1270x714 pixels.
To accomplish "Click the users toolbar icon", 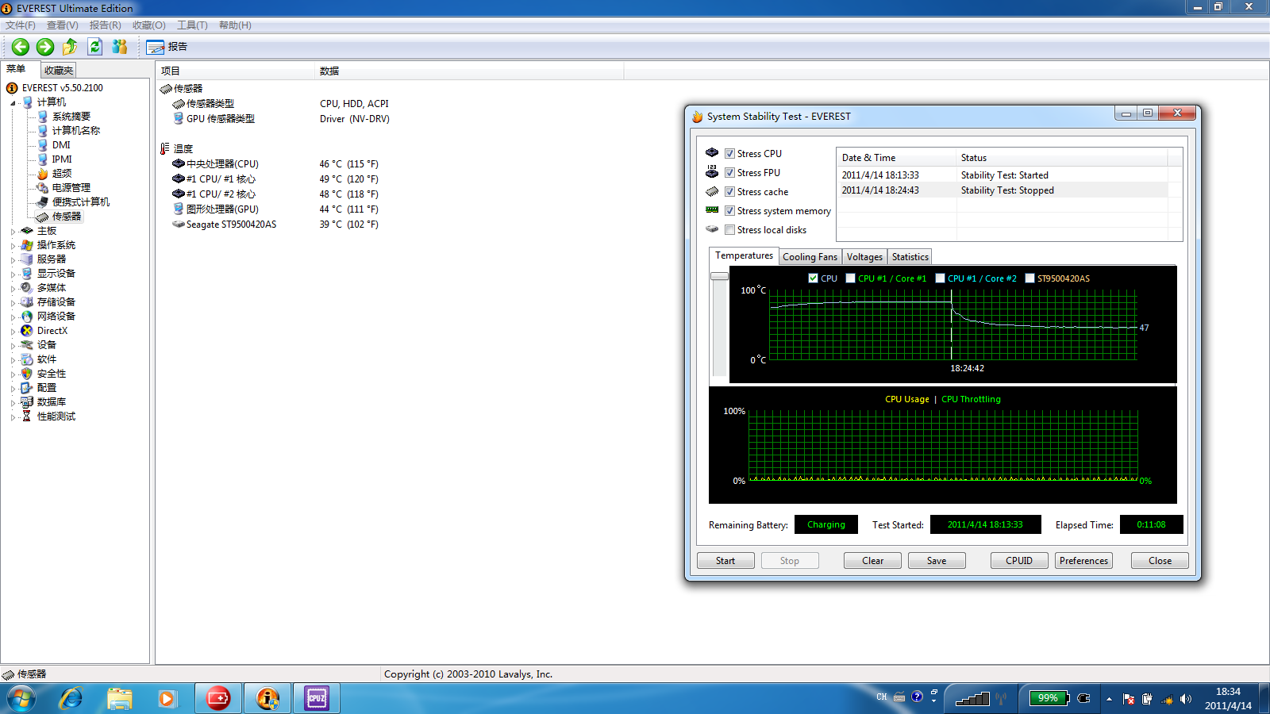I will coord(120,47).
